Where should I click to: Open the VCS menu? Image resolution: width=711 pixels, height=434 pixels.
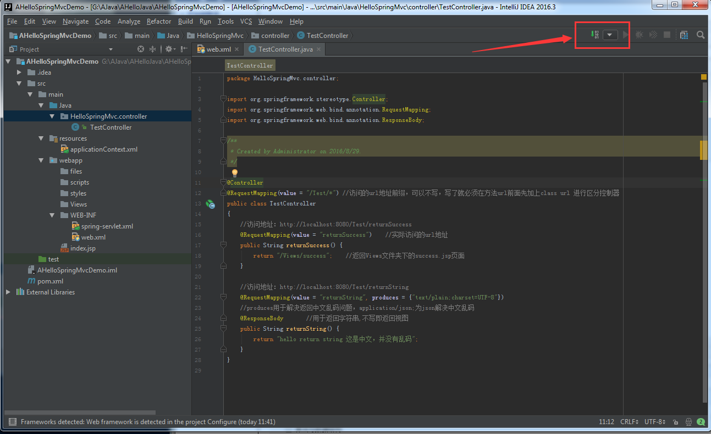[x=246, y=21]
